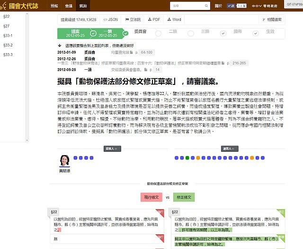Select the 提案 2012-05-25 step
This screenshot has height=249, width=303.
pyautogui.click(x=75, y=33)
